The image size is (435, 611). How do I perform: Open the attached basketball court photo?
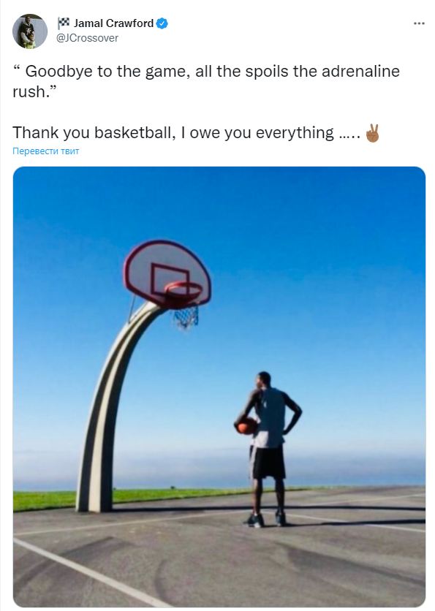pos(219,387)
